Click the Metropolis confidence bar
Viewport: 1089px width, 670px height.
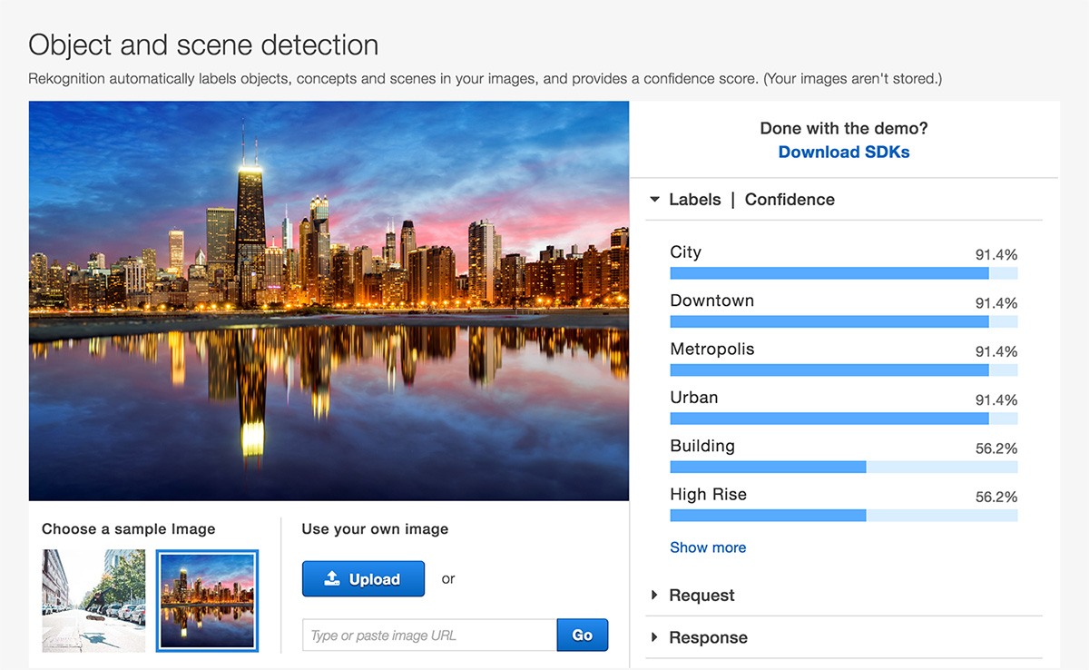click(x=843, y=369)
